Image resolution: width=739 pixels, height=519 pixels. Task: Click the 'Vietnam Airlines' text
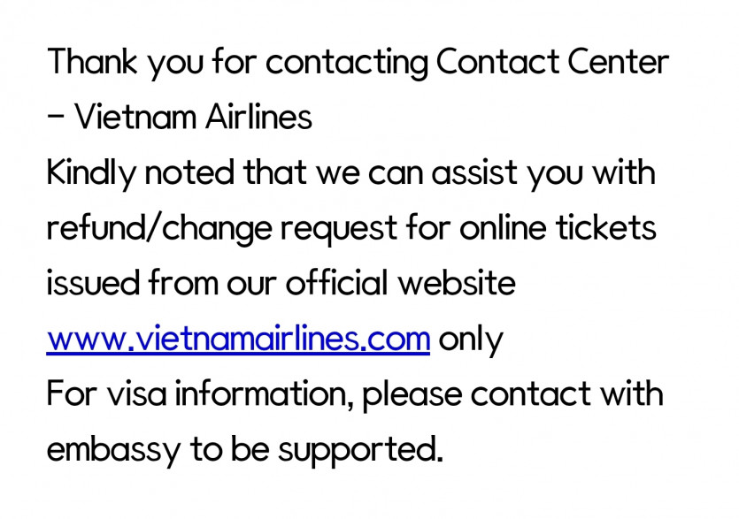coord(193,118)
